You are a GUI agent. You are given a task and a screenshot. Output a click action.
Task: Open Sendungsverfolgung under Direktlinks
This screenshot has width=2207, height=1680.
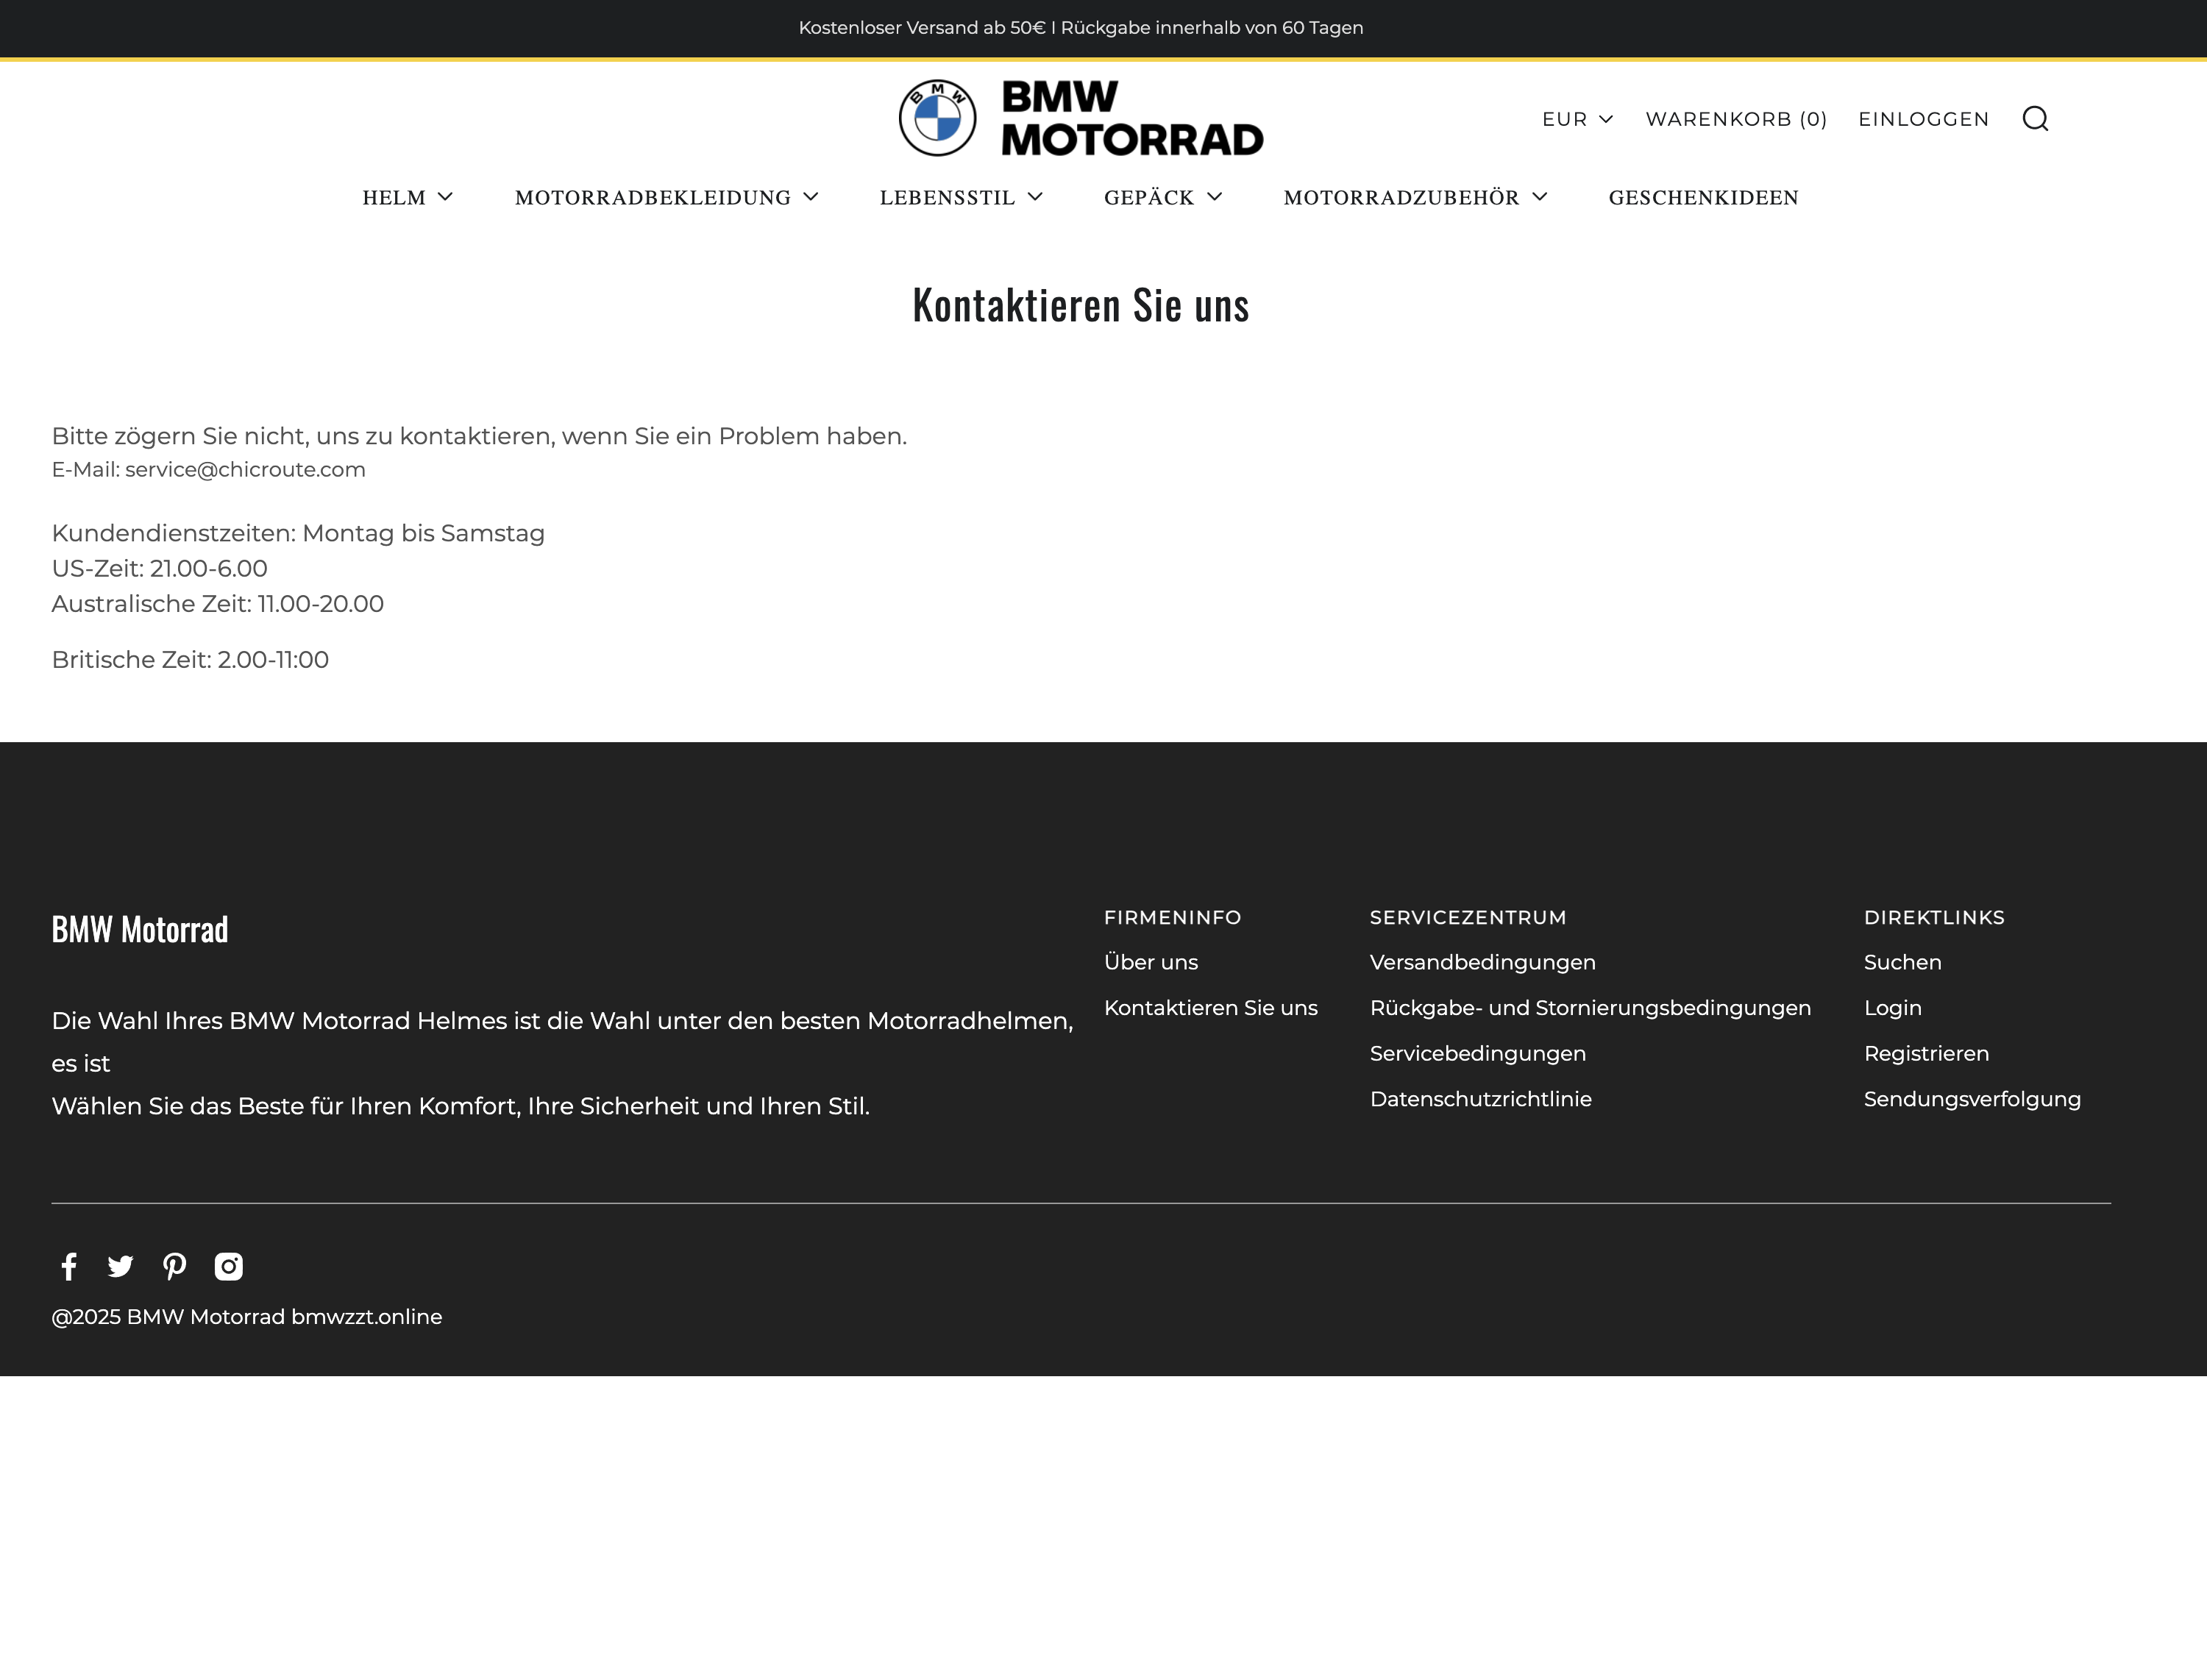click(1972, 1098)
